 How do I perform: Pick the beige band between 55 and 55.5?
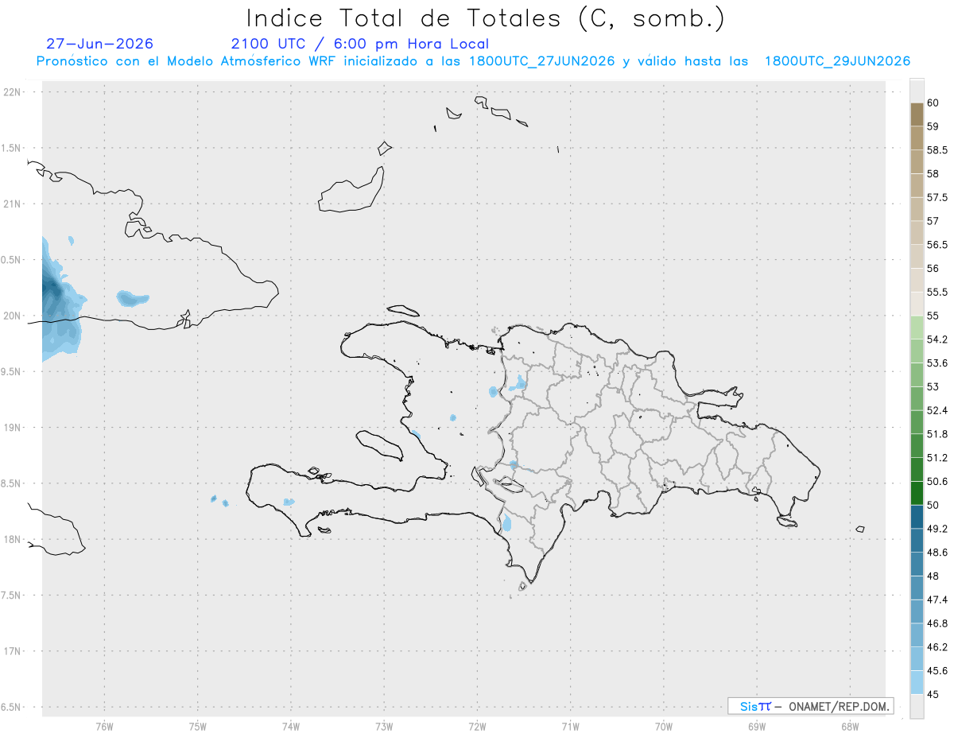coord(917,304)
